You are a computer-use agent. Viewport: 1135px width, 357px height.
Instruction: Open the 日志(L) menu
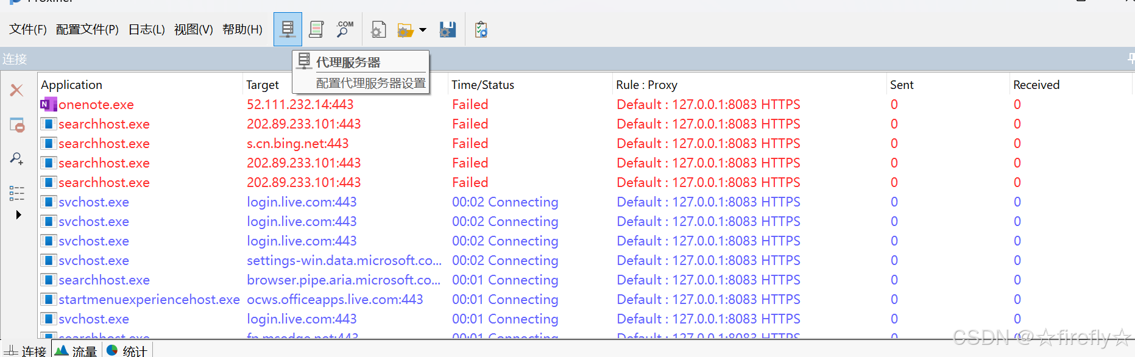tap(146, 29)
